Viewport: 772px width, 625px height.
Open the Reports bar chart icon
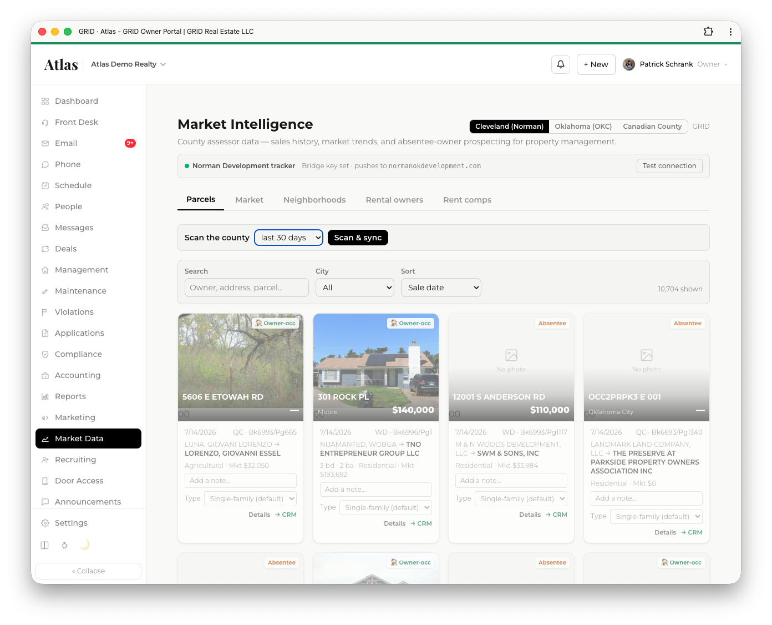click(x=45, y=396)
